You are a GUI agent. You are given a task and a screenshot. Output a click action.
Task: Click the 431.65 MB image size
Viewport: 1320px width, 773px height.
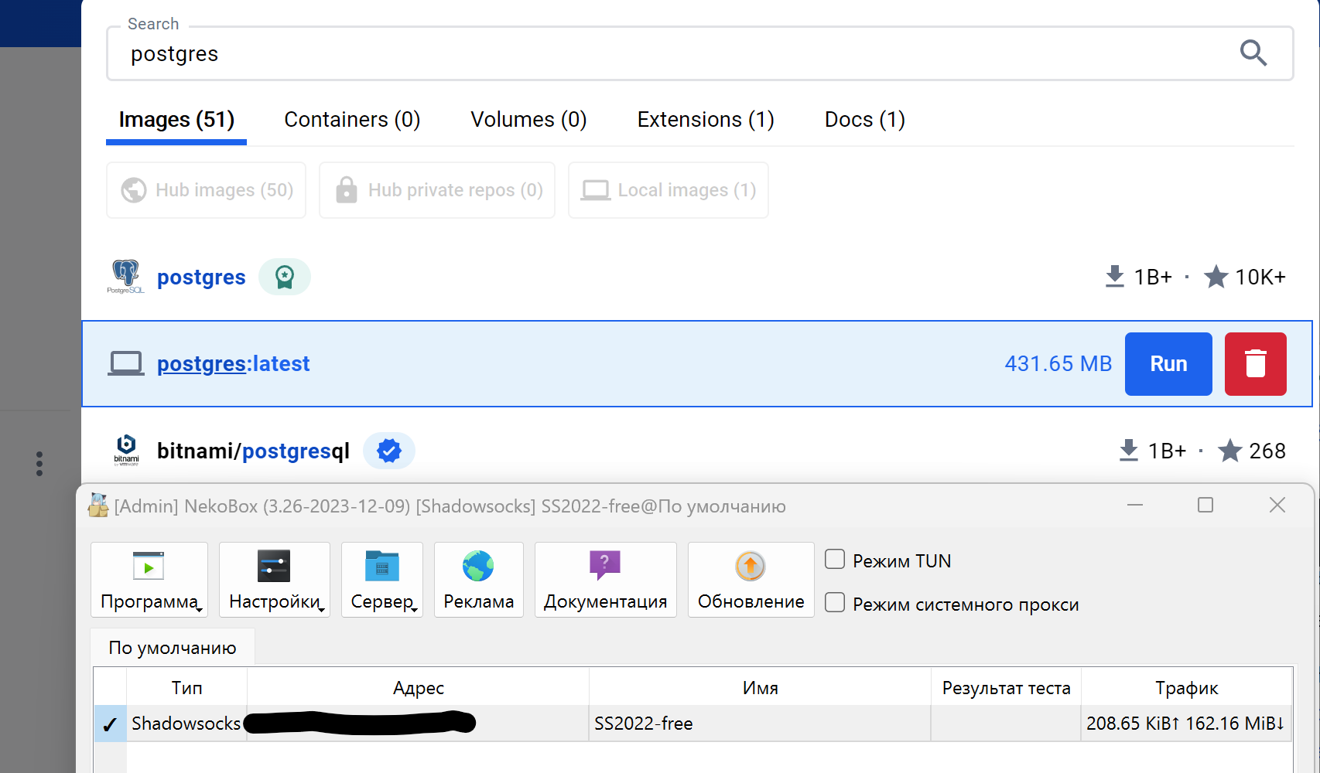[x=1058, y=363]
